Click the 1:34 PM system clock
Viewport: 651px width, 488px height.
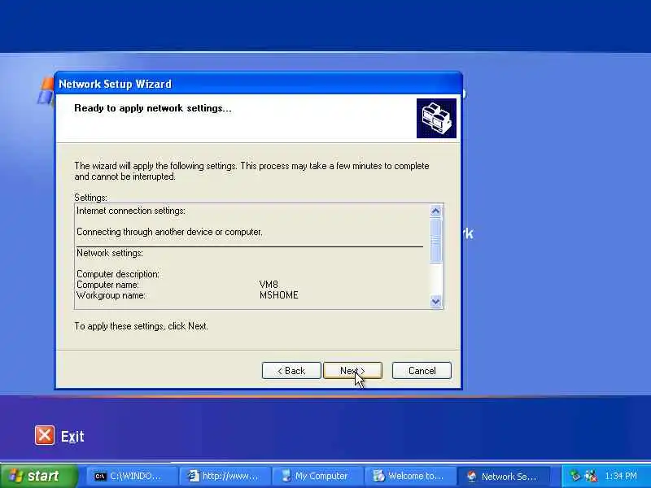621,476
